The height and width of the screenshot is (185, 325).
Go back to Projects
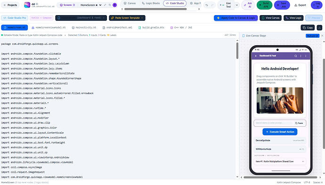[10, 5]
